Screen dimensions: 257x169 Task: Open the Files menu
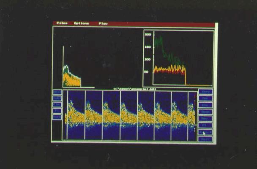point(62,23)
